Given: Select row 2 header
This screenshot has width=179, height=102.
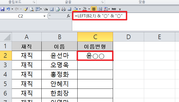Looking at the screenshot, I should coord(6,56).
